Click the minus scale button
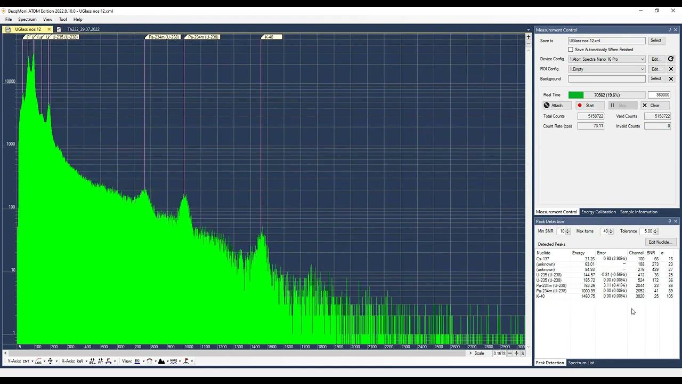 coord(510,354)
